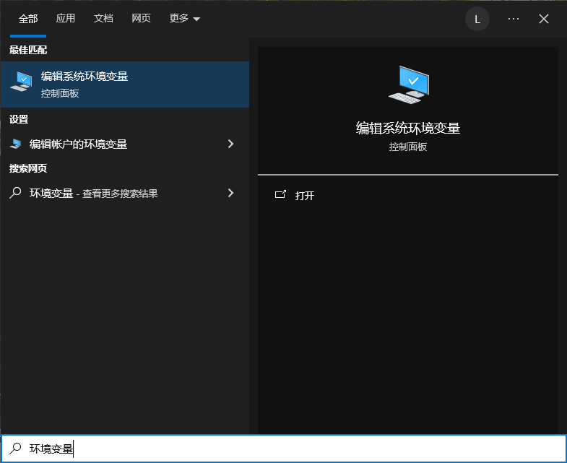Open web result 环境变量 - 查看更多搜索结果
Image resolution: width=567 pixels, height=463 pixels.
[125, 193]
